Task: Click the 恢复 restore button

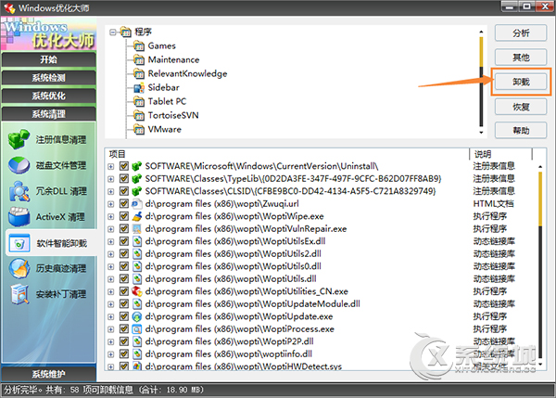Action: [x=521, y=107]
